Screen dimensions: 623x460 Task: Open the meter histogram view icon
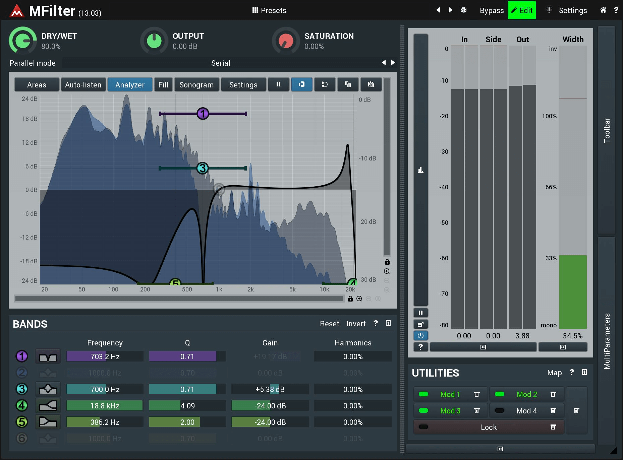[421, 170]
